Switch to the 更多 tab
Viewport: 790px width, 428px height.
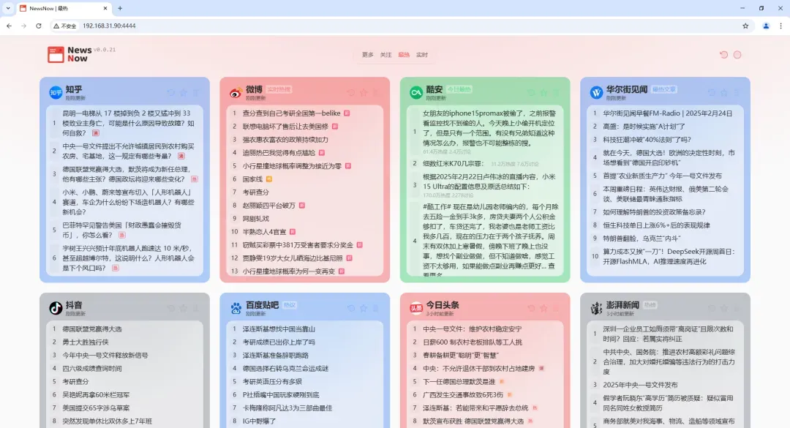point(368,55)
